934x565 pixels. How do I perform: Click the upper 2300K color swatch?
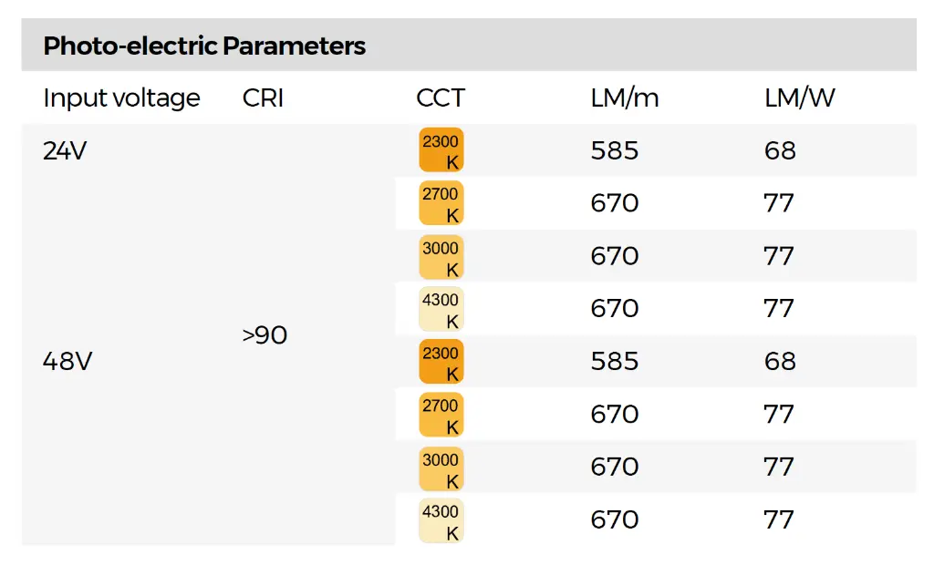coord(441,150)
